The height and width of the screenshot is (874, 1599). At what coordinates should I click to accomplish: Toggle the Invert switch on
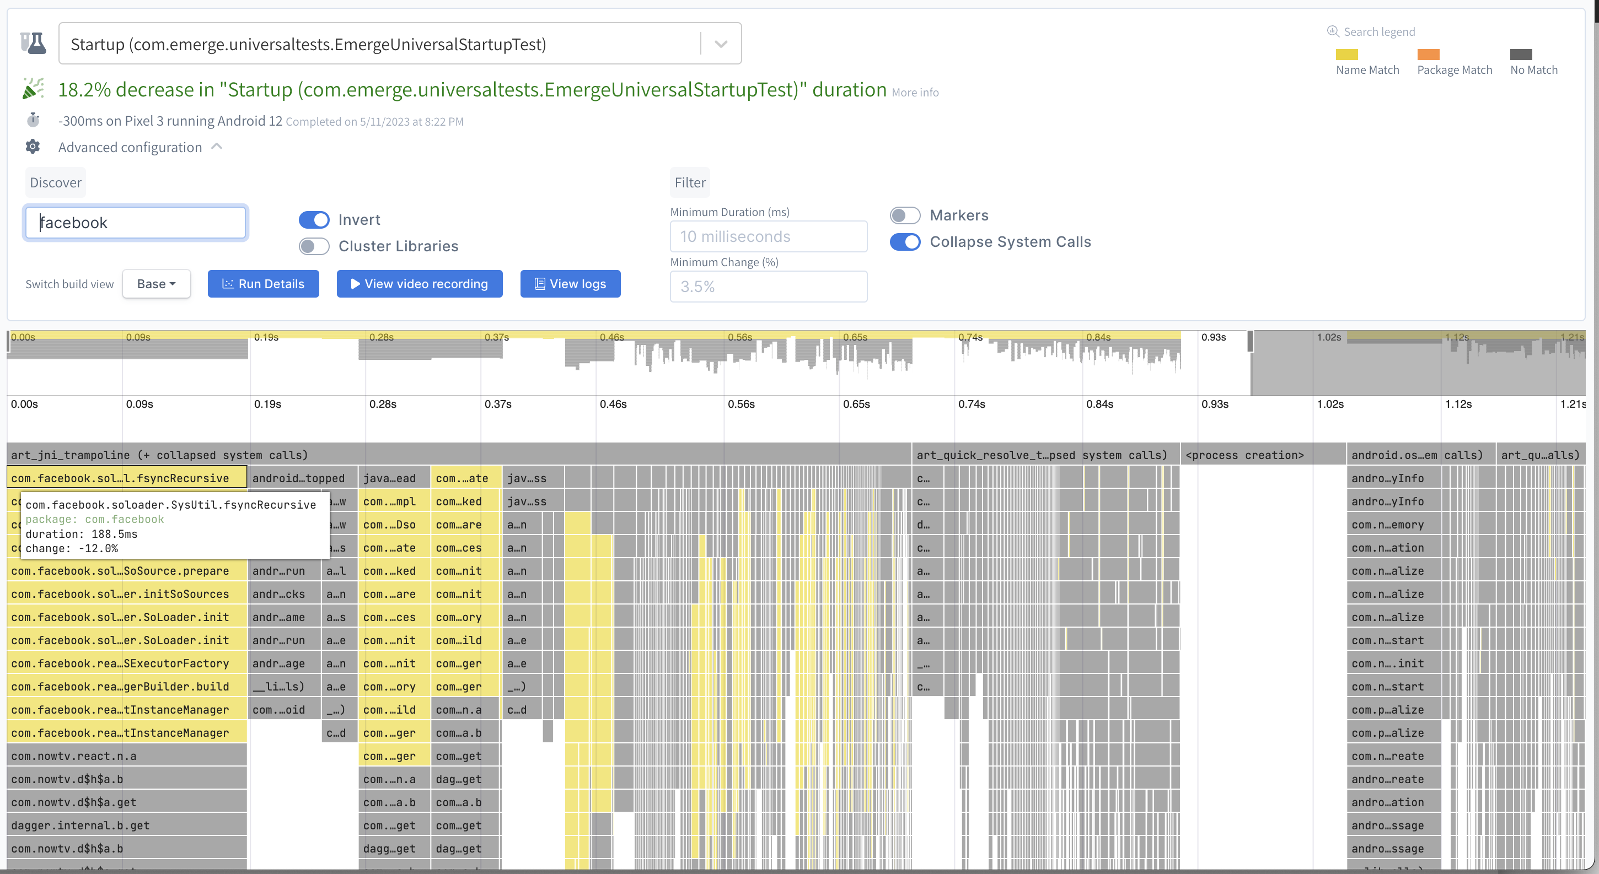pyautogui.click(x=314, y=218)
